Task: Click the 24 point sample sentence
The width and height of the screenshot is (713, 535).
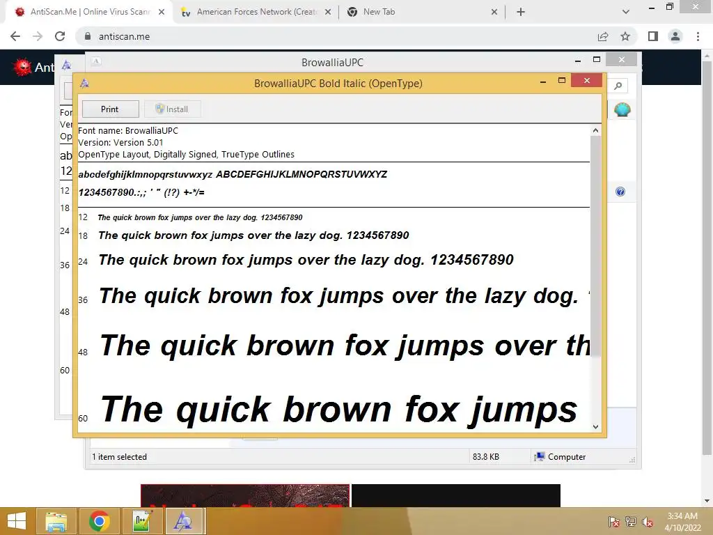Action: pos(306,260)
